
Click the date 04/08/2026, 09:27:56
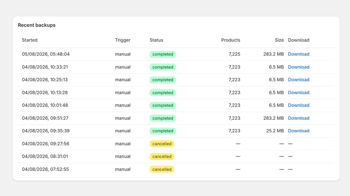pos(45,144)
